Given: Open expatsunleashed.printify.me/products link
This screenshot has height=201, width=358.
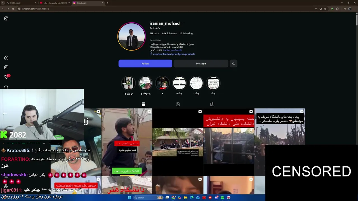Looking at the screenshot, I should click(174, 54).
